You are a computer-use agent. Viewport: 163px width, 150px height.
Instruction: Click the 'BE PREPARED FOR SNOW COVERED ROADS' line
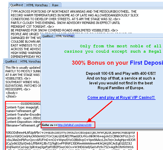coord(64,30)
